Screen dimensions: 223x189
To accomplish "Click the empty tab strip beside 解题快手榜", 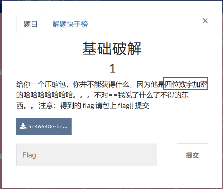I will click(x=145, y=24).
